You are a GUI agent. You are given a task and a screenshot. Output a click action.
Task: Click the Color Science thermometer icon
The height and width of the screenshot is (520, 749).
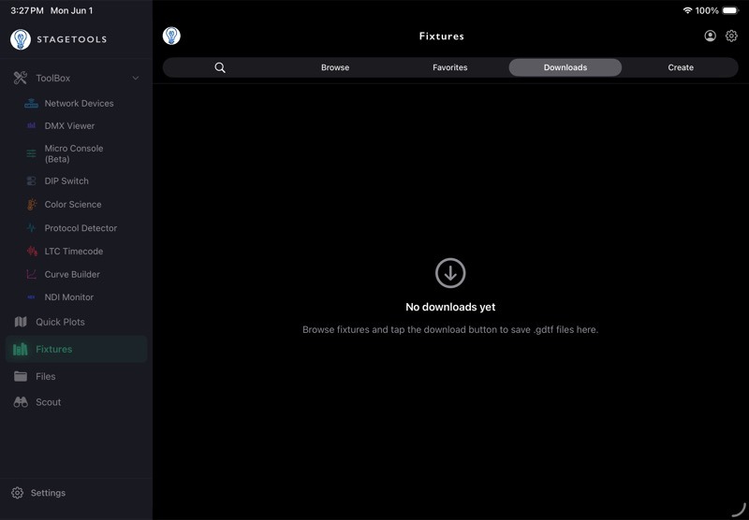[31, 204]
